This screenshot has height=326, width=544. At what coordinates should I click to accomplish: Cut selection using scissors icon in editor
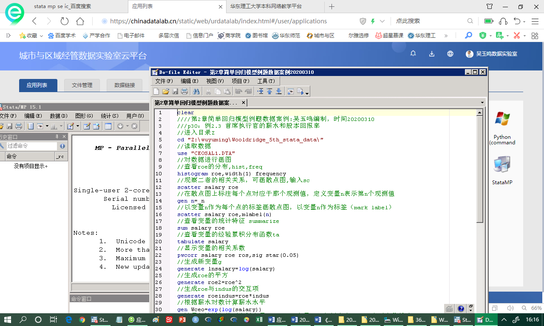coord(208,91)
